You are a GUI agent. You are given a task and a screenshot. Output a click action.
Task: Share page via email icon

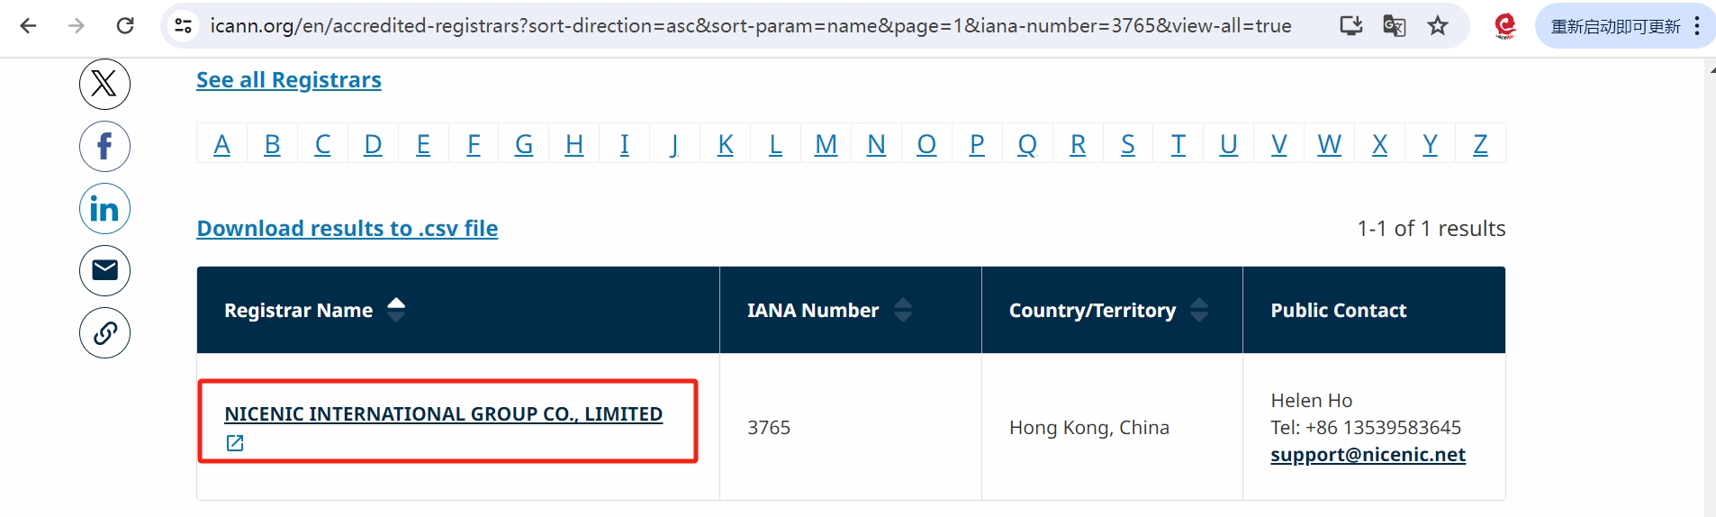click(x=104, y=270)
